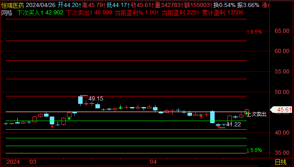Click the 03 month marker on time axis
Image resolution: width=294 pixels, height=167 pixels.
32,162
